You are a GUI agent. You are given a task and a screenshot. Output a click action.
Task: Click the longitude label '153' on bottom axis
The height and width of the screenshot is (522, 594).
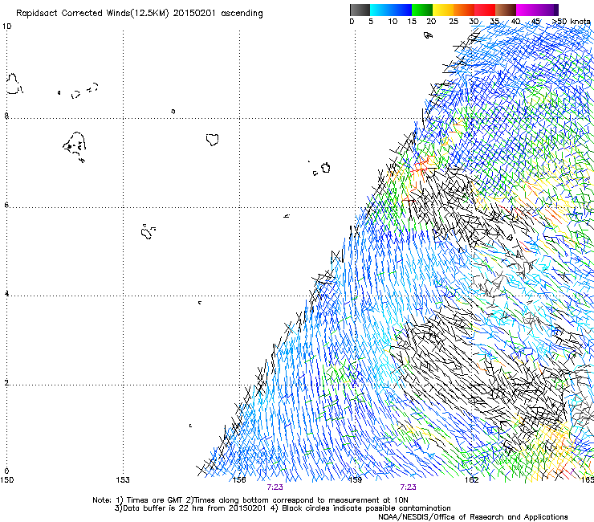(123, 480)
